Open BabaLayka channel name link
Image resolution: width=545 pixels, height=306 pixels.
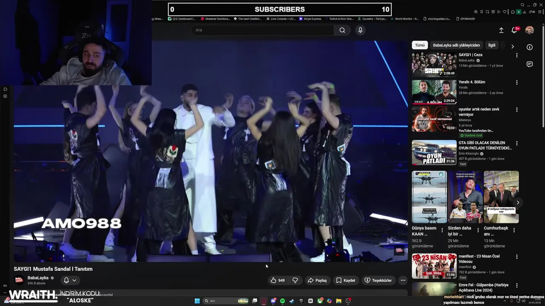pos(38,278)
